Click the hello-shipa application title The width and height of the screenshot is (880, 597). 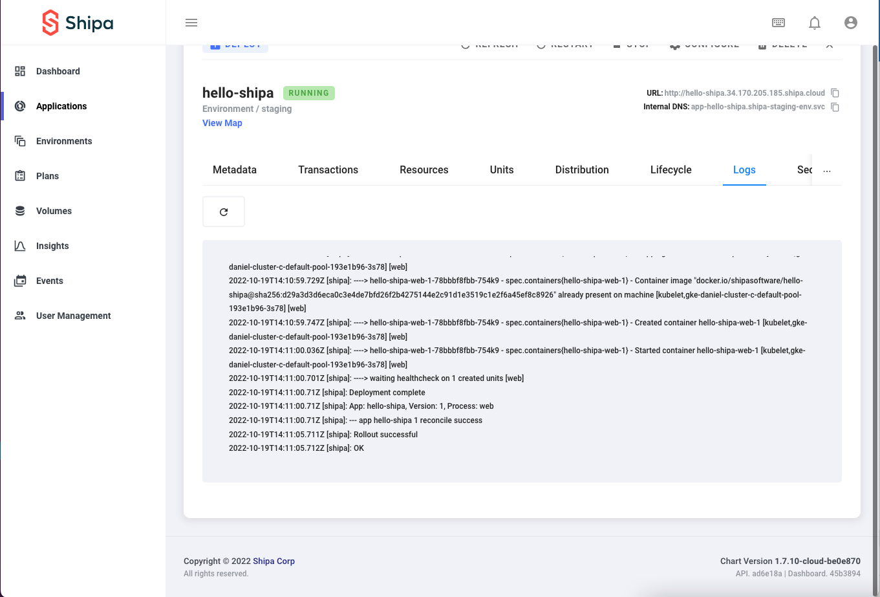[238, 93]
